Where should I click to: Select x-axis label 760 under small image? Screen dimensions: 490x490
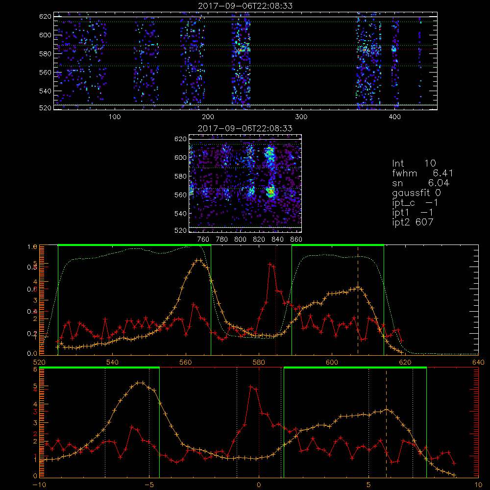[x=203, y=240]
